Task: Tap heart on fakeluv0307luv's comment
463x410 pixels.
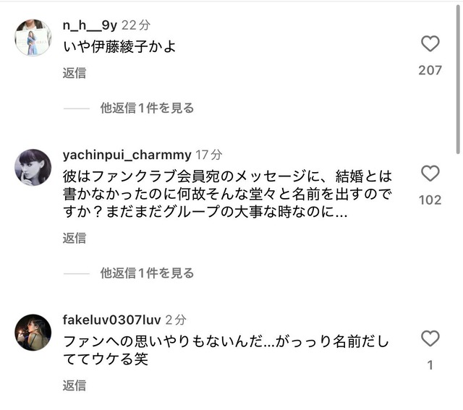Action: click(430, 338)
